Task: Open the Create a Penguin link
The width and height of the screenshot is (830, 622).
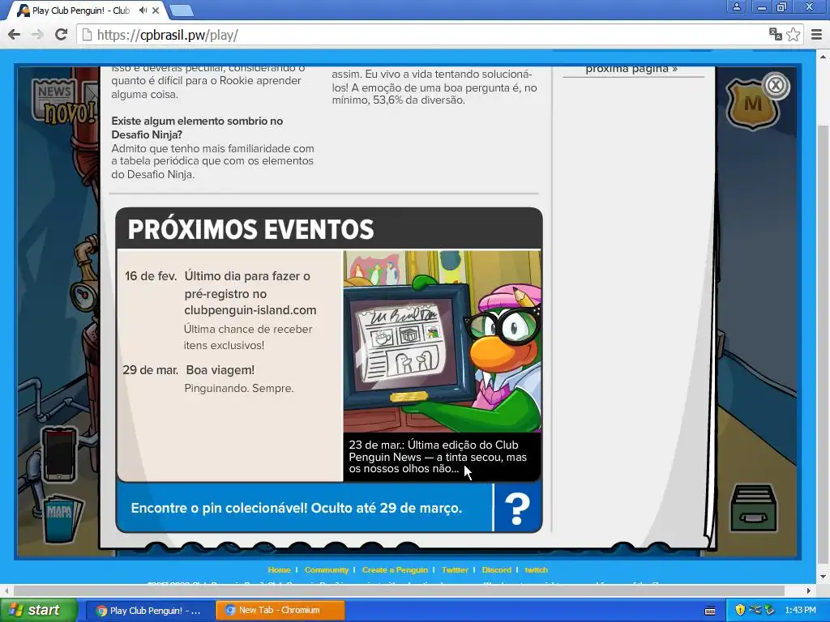Action: click(395, 569)
